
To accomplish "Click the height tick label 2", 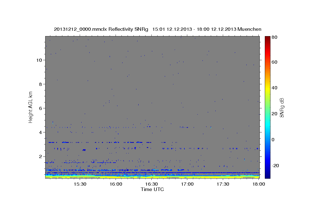I will tap(40, 156).
